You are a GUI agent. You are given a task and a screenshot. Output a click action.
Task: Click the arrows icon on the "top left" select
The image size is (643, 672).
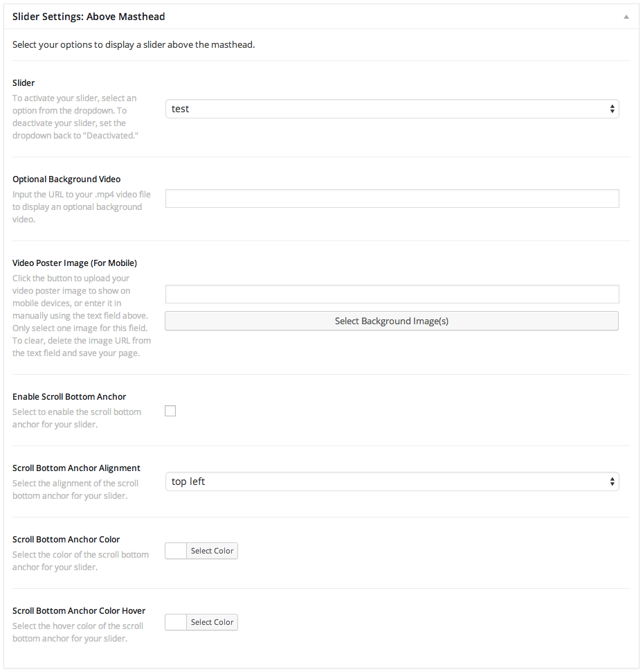coord(612,481)
